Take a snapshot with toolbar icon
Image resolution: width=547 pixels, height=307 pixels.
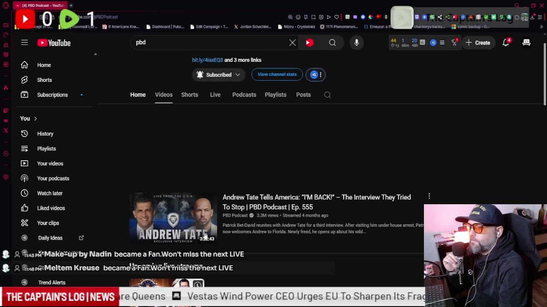click(x=313, y=17)
